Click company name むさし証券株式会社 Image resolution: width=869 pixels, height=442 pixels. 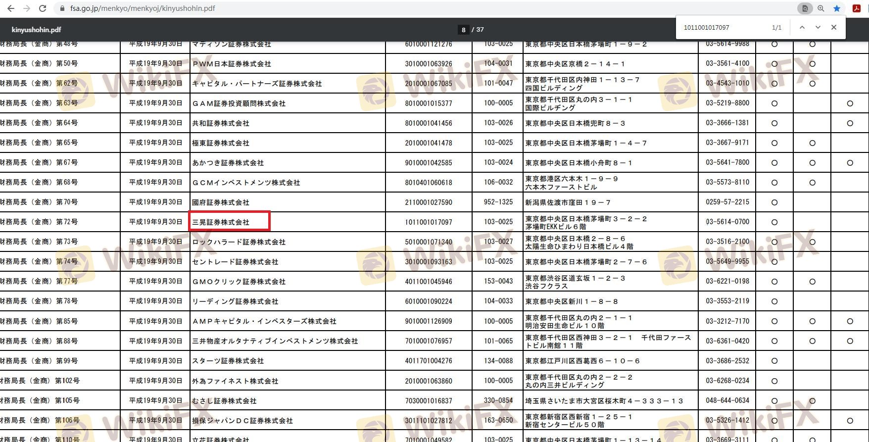point(224,401)
